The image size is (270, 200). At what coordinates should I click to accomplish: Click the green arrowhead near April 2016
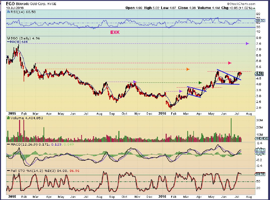click(200, 83)
